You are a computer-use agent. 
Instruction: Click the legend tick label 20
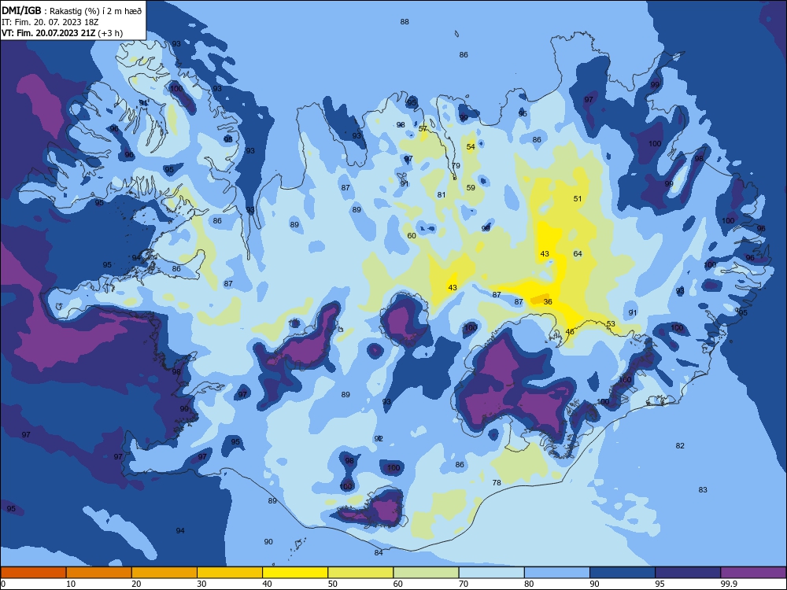coord(136,584)
